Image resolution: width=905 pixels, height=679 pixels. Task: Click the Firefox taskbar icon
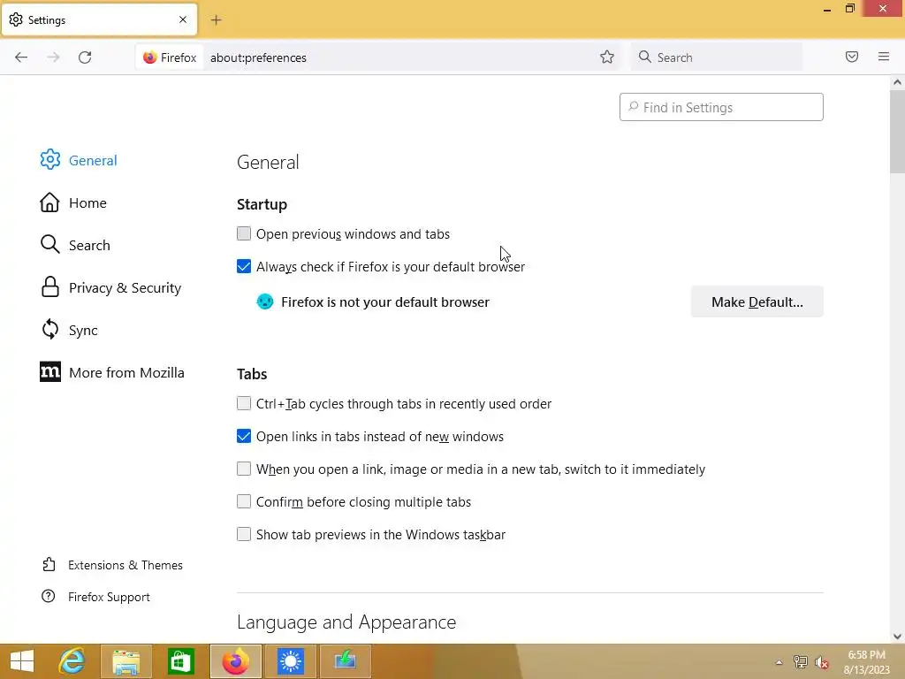click(x=235, y=661)
